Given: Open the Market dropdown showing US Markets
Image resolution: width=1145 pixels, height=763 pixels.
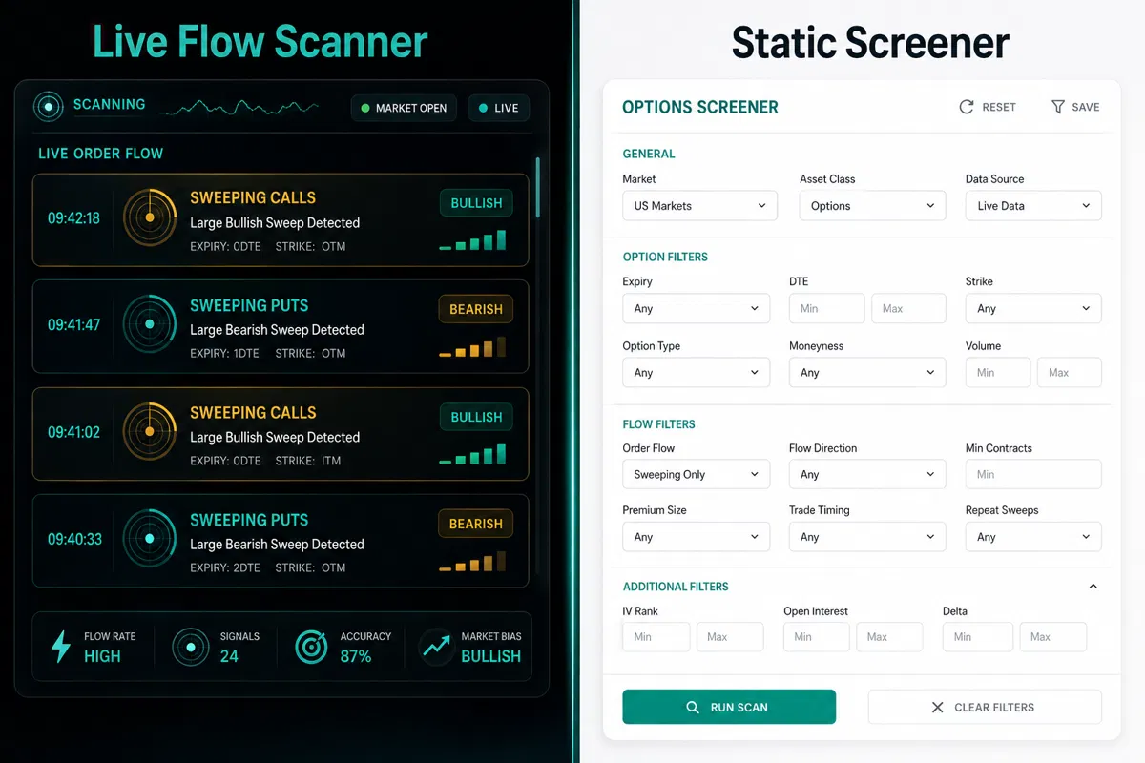Looking at the screenshot, I should pyautogui.click(x=700, y=206).
